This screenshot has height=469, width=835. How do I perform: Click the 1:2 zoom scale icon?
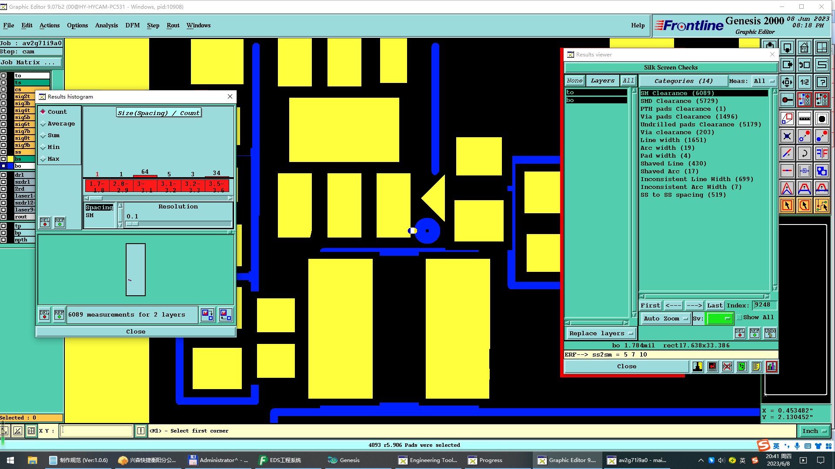(804, 82)
